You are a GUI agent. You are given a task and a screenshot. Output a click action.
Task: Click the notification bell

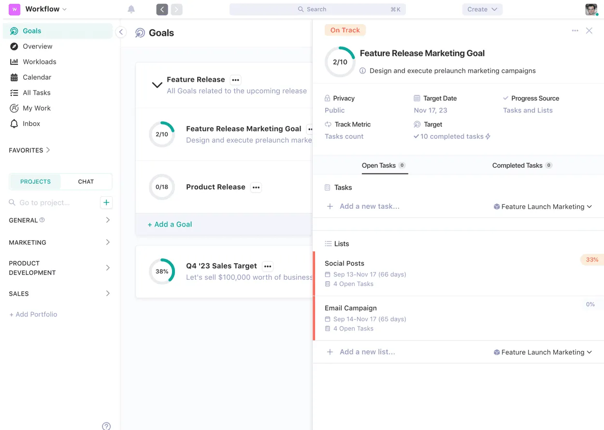(131, 9)
